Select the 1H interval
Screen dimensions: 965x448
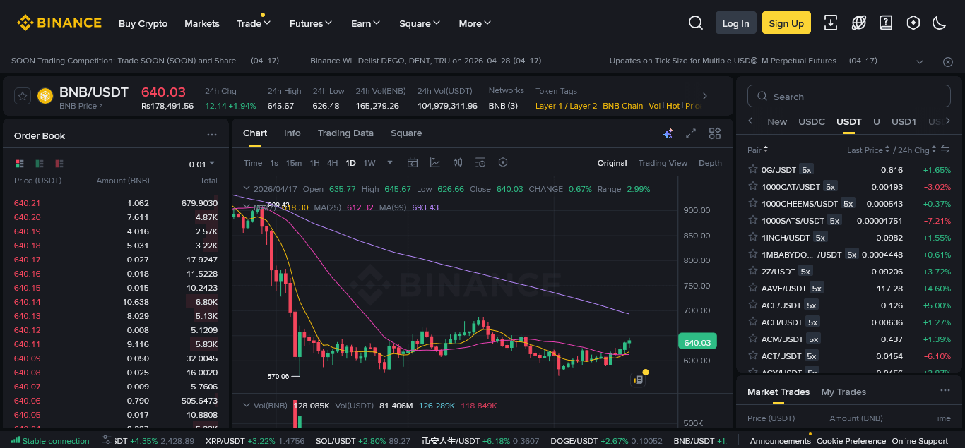click(314, 163)
